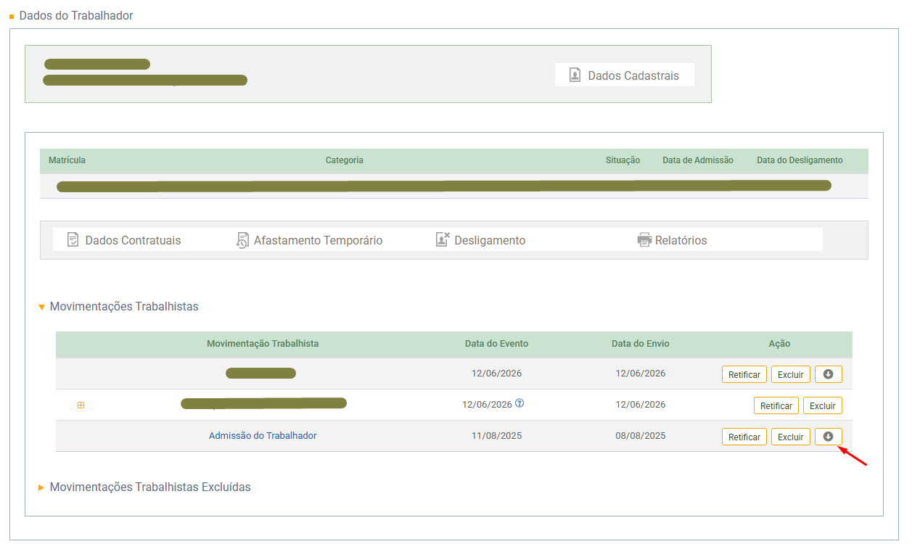Click the Data do Evento header
The width and height of the screenshot is (912, 544).
click(497, 344)
